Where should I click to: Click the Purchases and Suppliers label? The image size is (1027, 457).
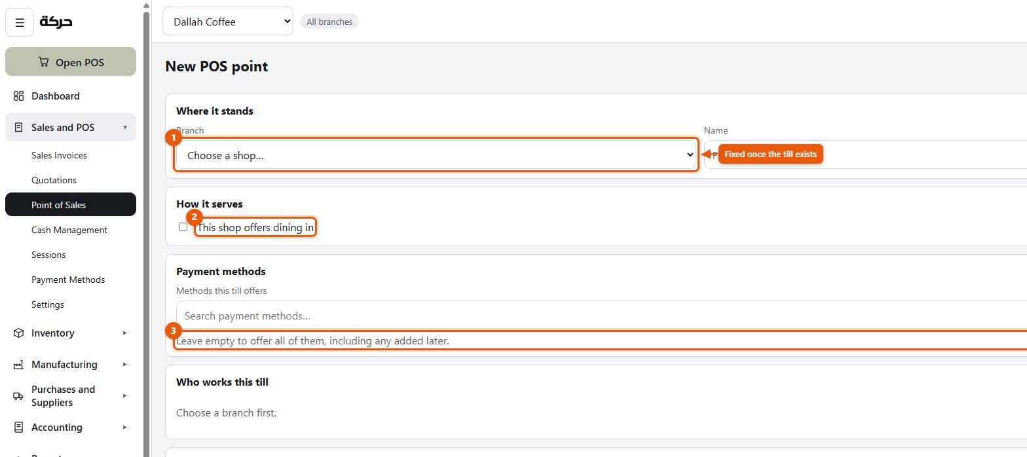point(63,395)
